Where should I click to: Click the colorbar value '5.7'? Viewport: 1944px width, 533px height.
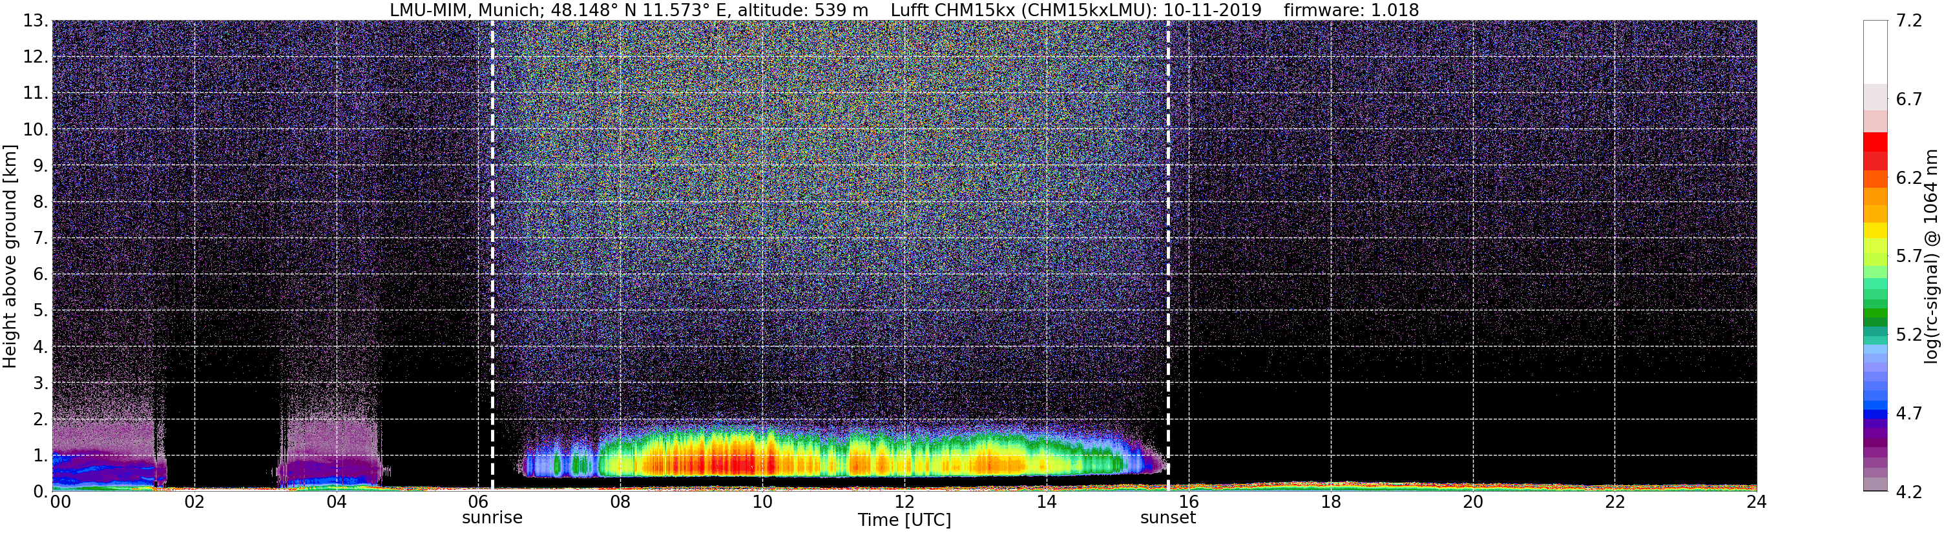click(x=1909, y=256)
